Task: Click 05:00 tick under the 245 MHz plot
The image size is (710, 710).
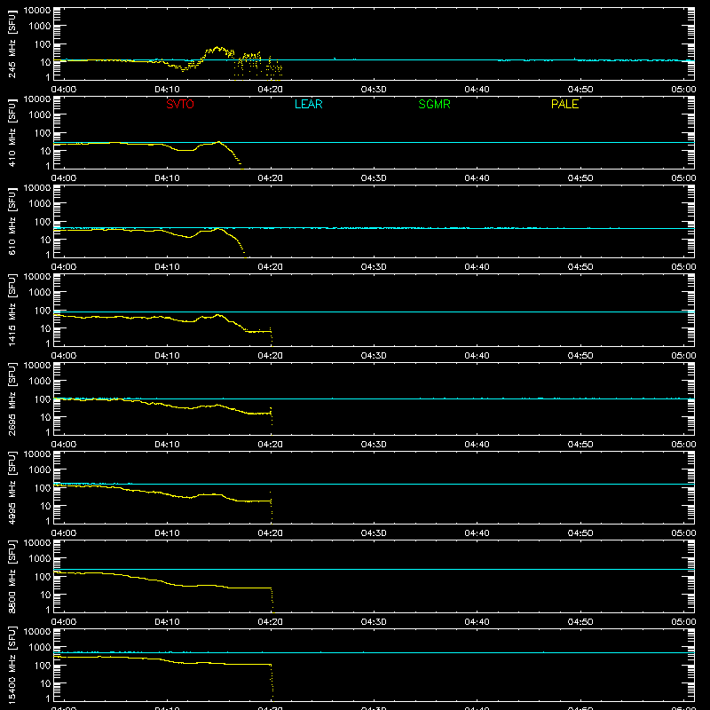Action: 683,90
